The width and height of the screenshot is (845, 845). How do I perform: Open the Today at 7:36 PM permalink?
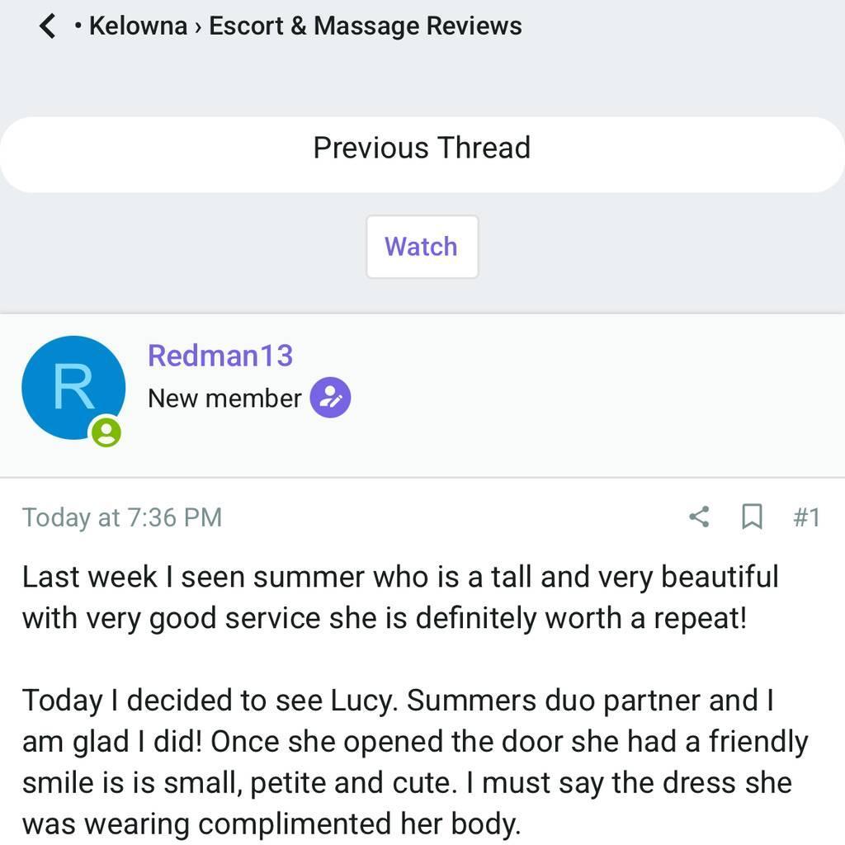122,517
